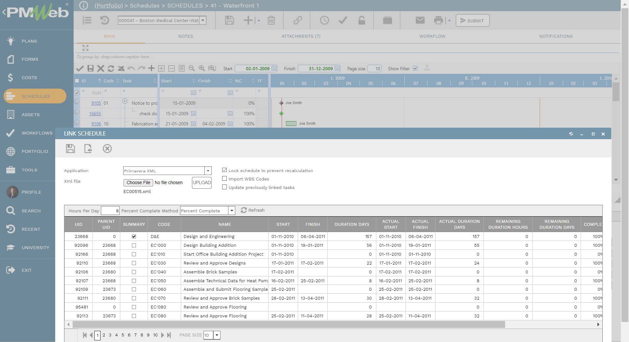The image size is (629, 342).
Task: Toggle the Show Filter checkbox
Action: tap(415, 68)
